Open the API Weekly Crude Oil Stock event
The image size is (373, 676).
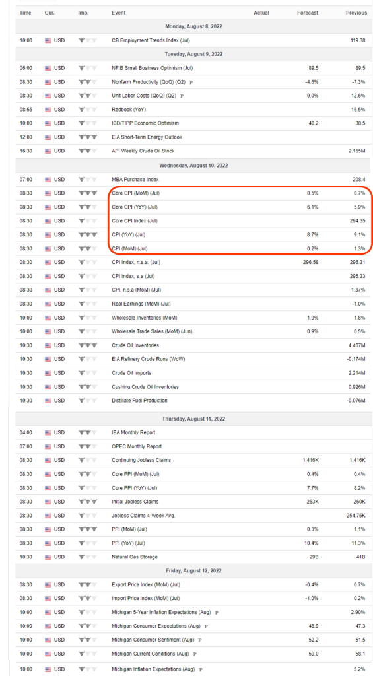(x=143, y=151)
